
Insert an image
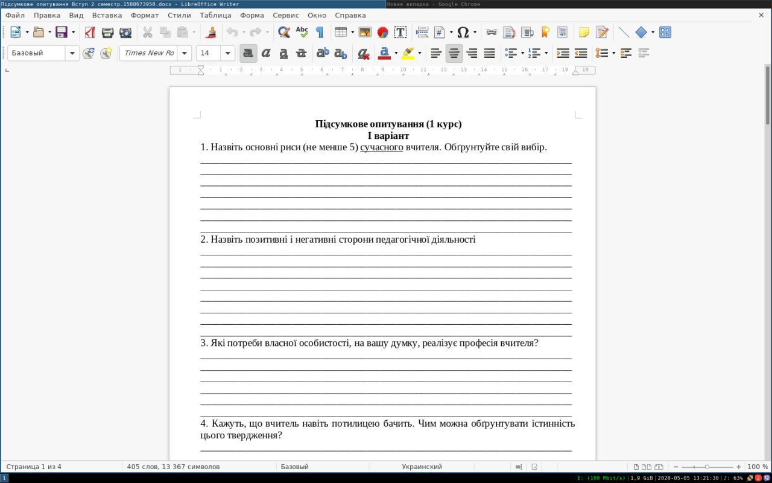pyautogui.click(x=365, y=32)
